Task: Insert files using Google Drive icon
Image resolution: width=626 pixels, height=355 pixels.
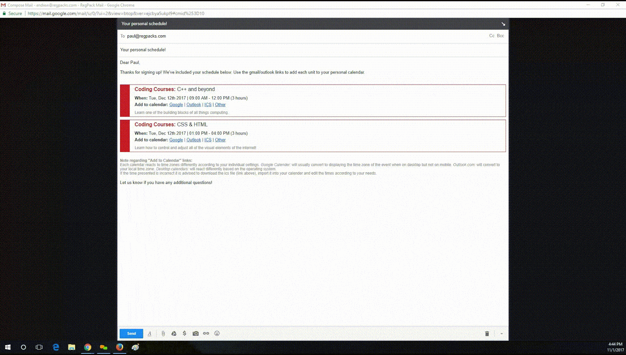Action: 174,333
